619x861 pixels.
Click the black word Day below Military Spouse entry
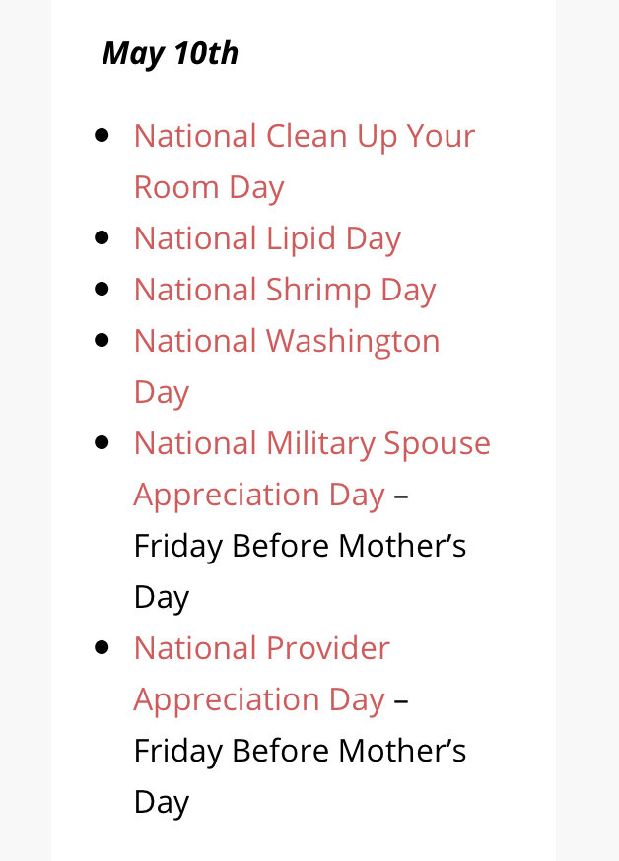click(162, 598)
